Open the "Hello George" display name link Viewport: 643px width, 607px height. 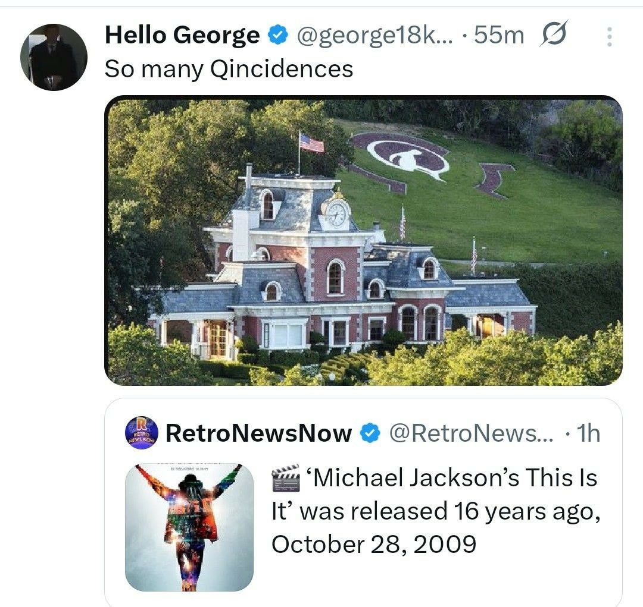(182, 36)
